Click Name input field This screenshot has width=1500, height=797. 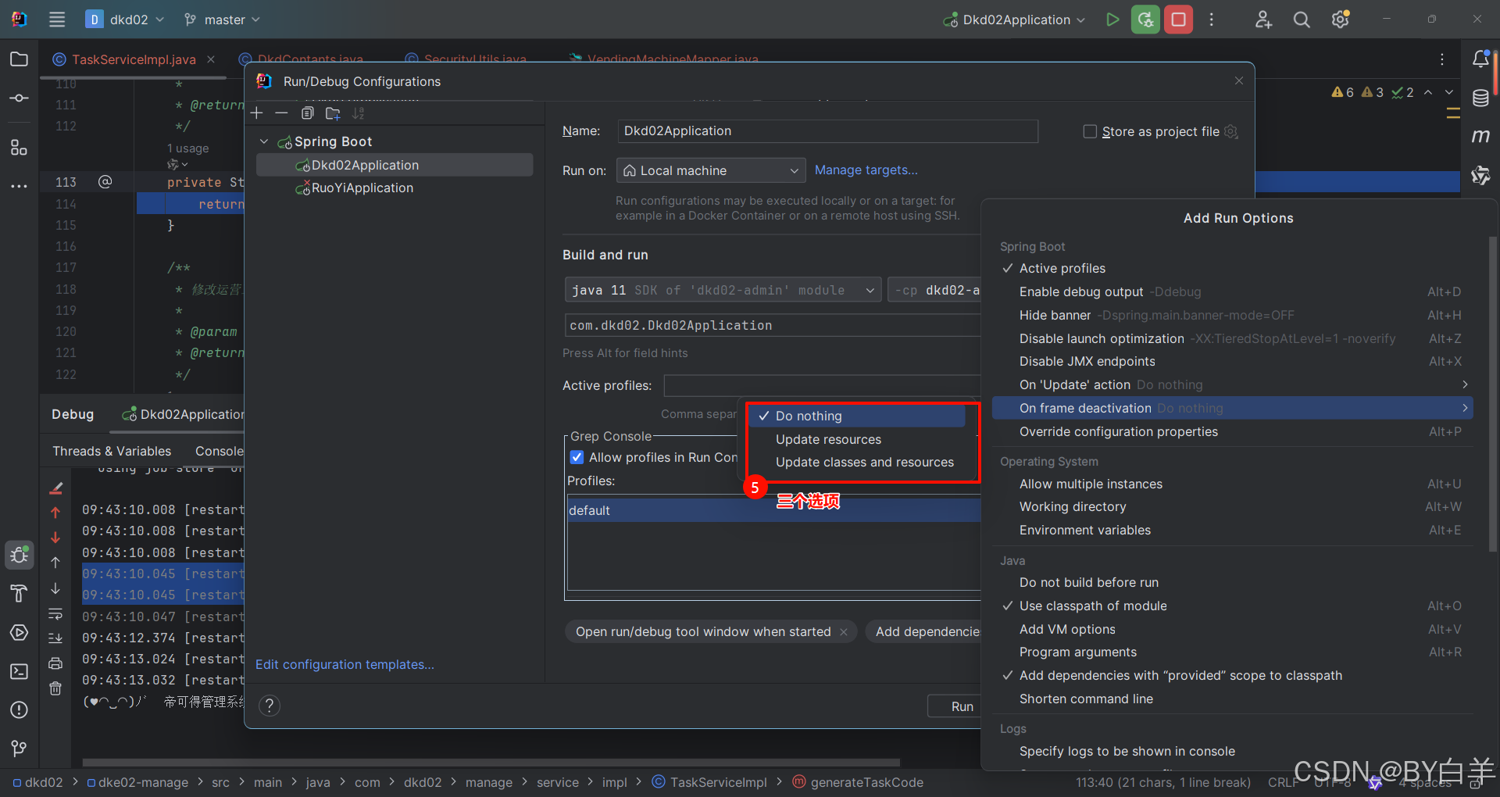[x=827, y=131]
